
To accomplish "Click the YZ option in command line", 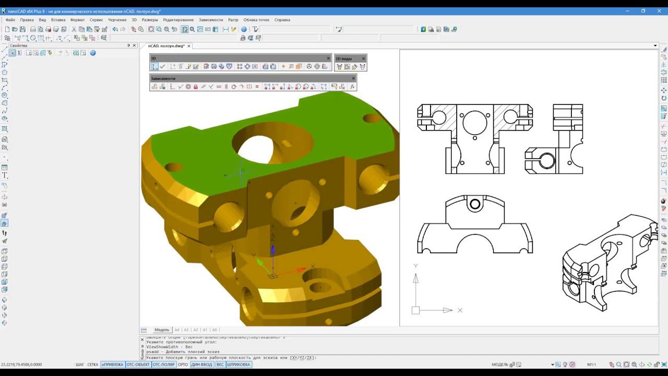I will (x=301, y=358).
